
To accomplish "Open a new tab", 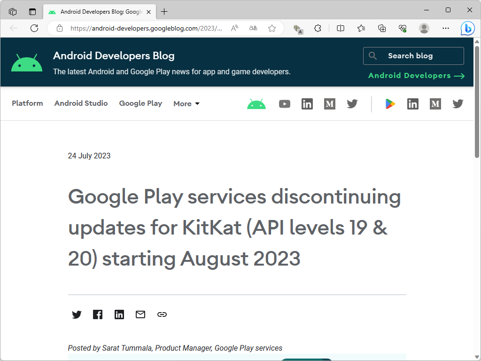I will coord(164,12).
